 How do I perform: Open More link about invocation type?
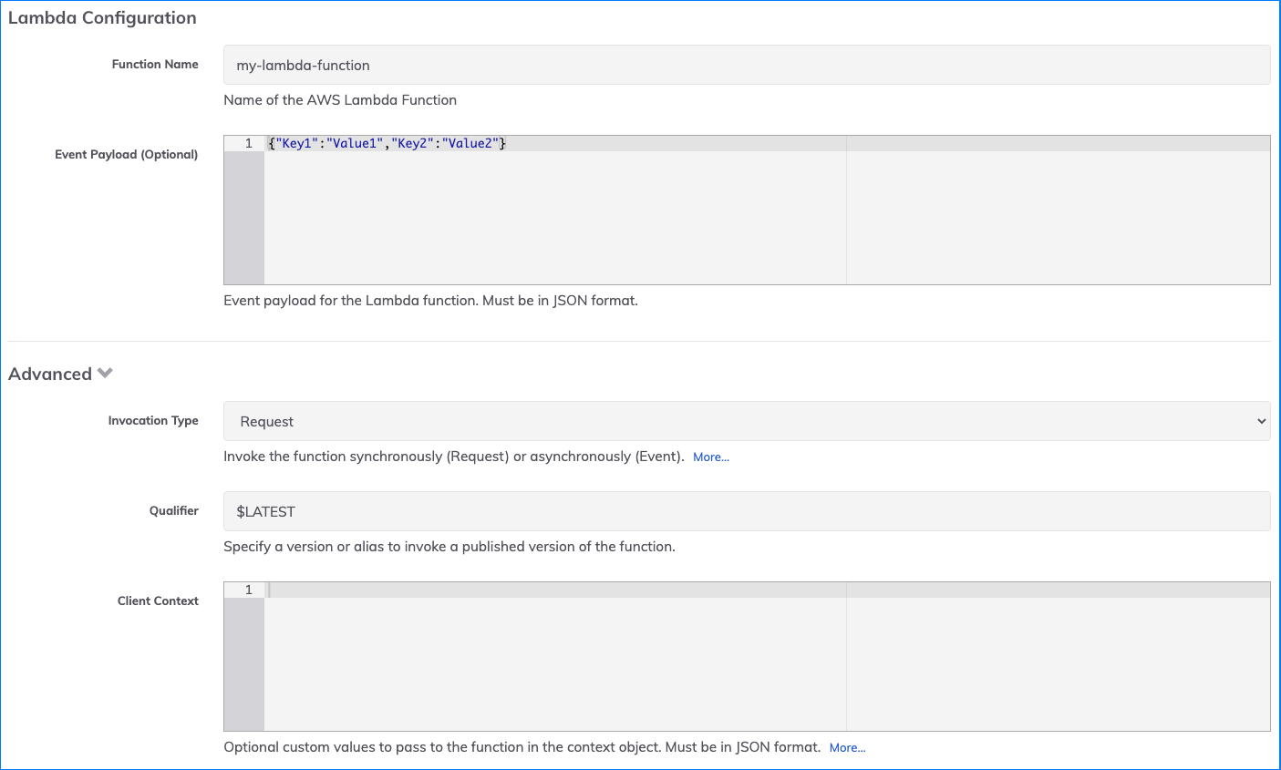pyautogui.click(x=711, y=457)
